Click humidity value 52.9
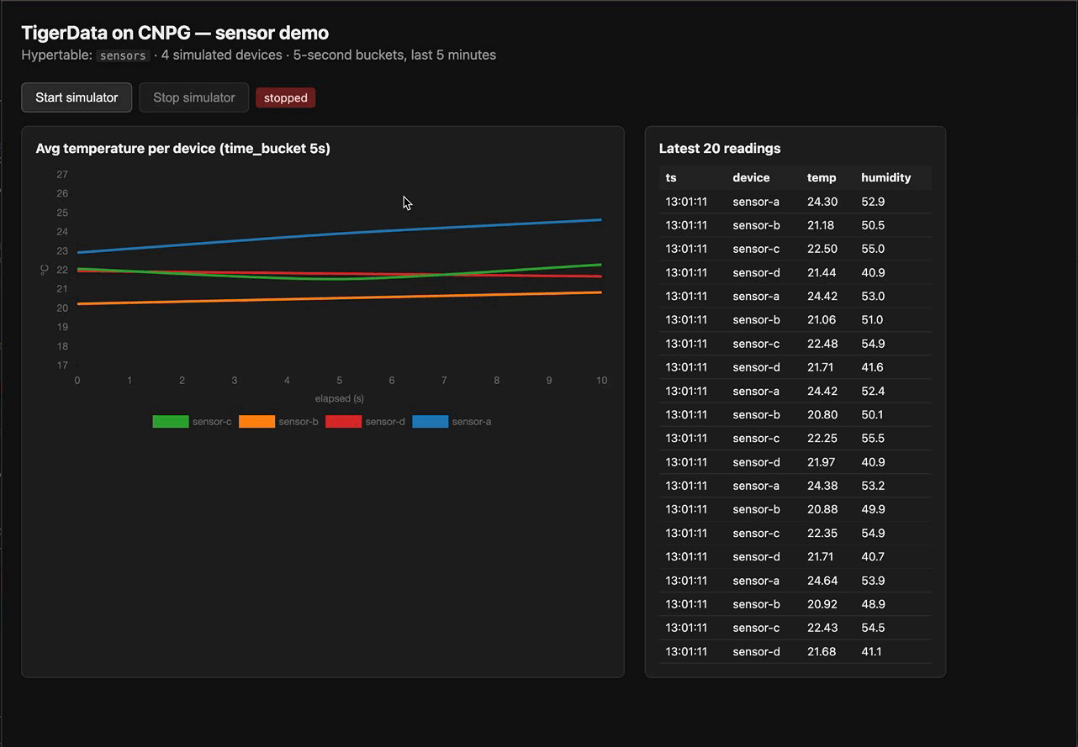The width and height of the screenshot is (1078, 747). point(873,202)
